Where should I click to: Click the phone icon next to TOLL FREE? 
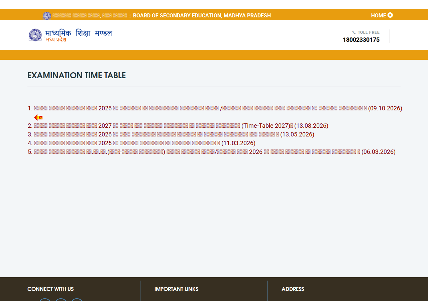(354, 32)
